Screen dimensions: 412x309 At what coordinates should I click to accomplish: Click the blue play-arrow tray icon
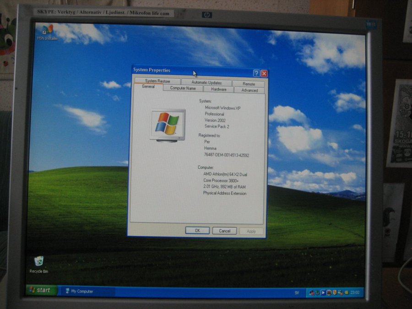(323, 293)
